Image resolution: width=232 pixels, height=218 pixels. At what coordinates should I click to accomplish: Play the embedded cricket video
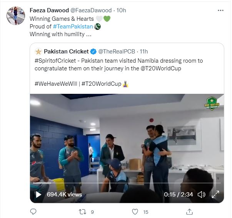(x=38, y=195)
